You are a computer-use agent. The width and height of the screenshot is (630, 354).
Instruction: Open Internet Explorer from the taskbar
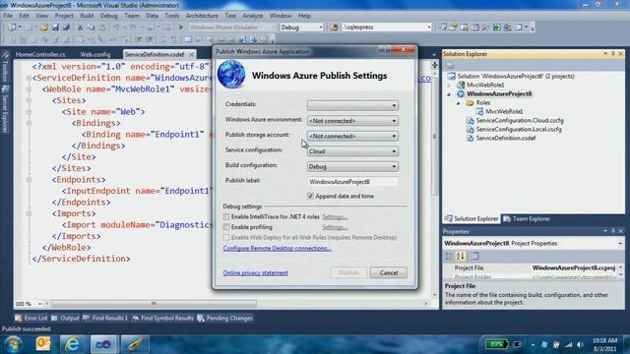72,344
